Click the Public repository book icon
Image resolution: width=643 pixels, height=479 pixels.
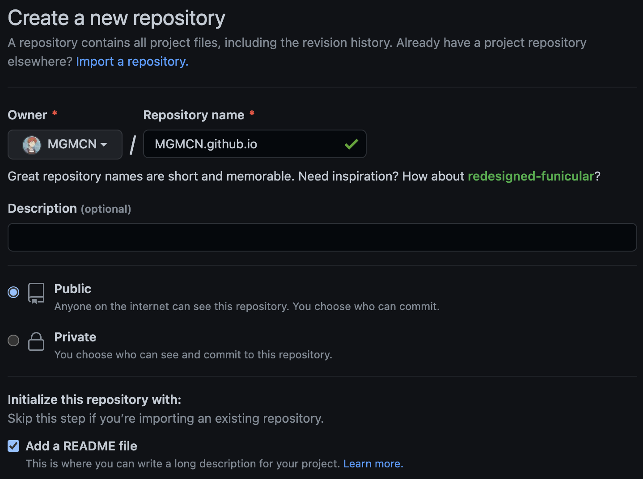coord(36,294)
